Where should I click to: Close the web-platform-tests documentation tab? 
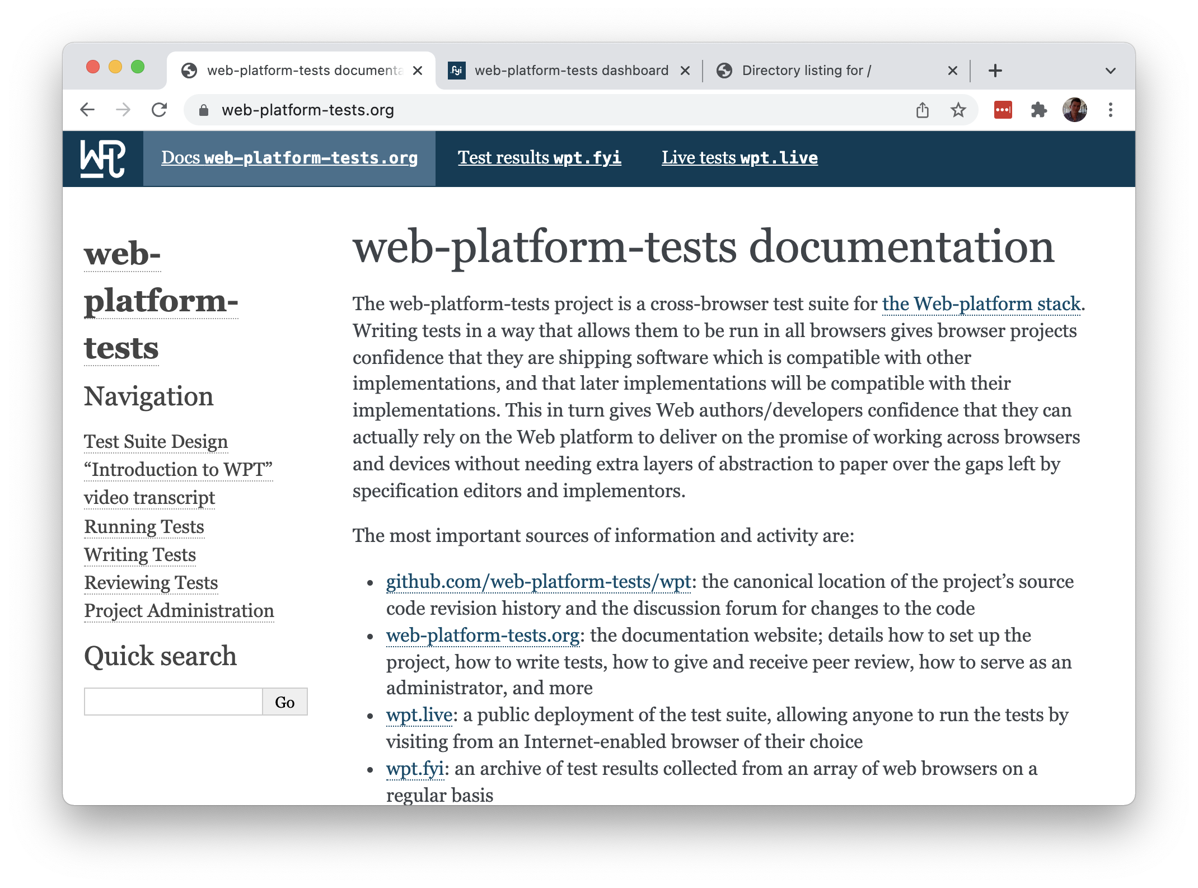click(418, 71)
